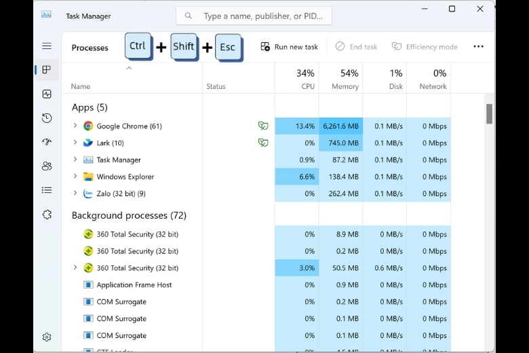Select the 360 Total Security row using 0.2 MB
This screenshot has width=529, height=353.
(256, 251)
